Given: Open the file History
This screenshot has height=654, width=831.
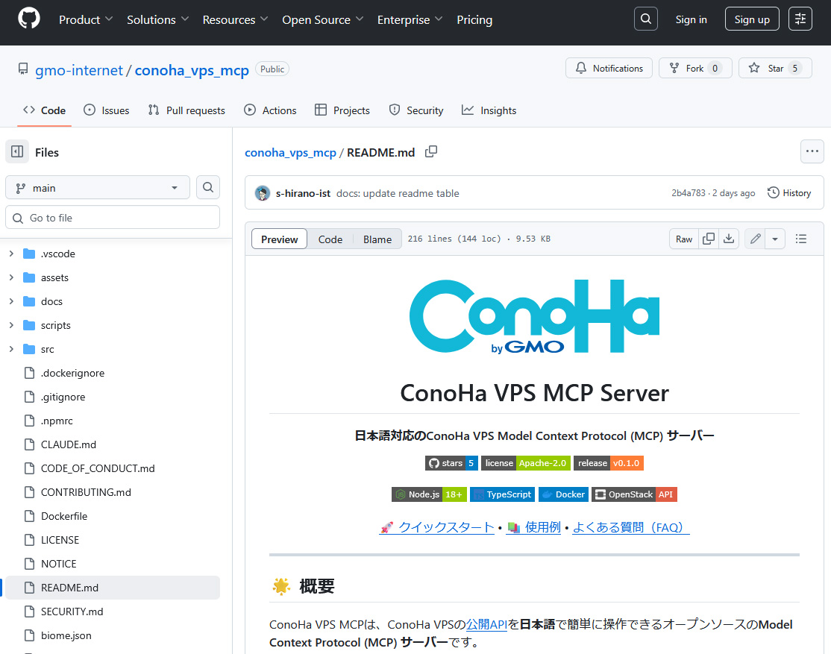Looking at the screenshot, I should click(x=789, y=193).
